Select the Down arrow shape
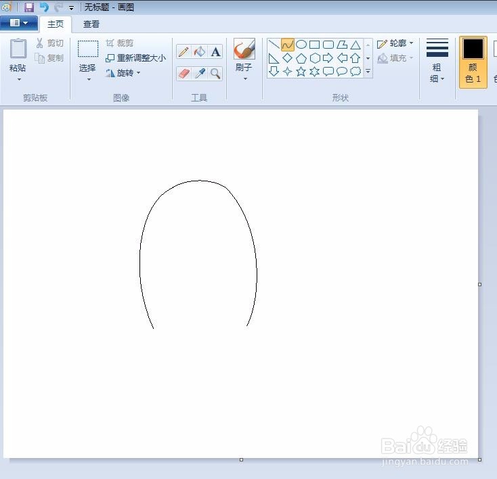This screenshot has width=497, height=479. [274, 71]
